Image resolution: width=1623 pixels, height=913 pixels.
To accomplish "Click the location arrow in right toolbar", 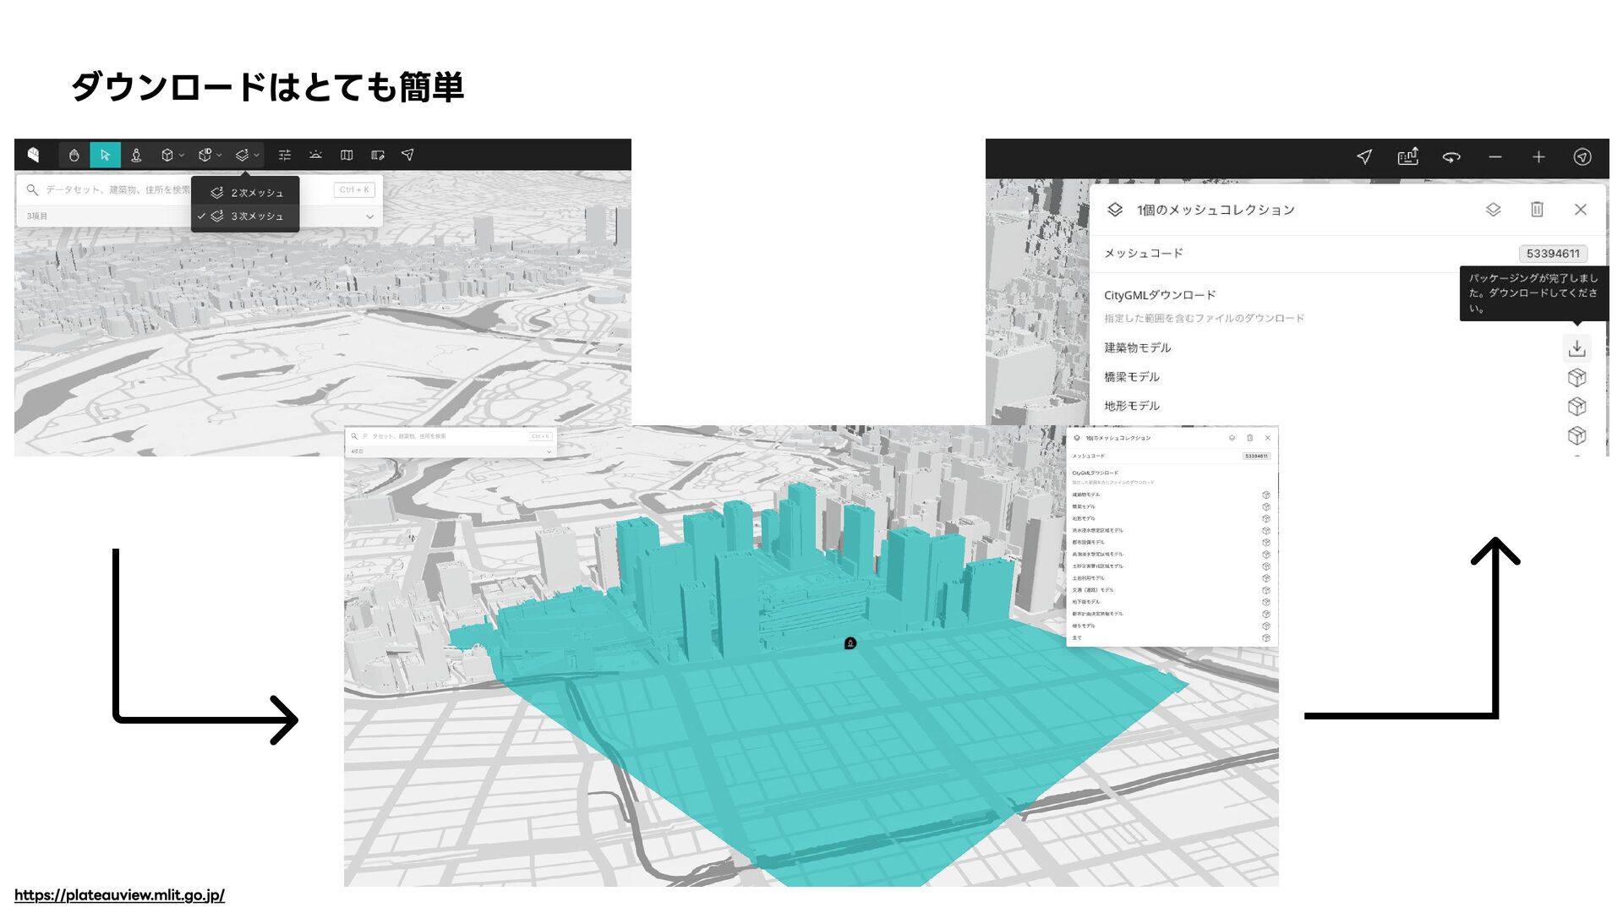I will [1364, 156].
